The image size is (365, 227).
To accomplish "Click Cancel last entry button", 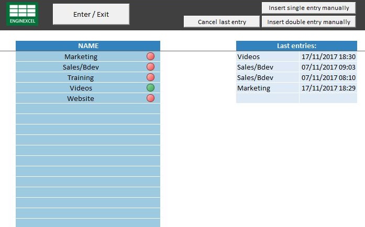I will pos(222,21).
